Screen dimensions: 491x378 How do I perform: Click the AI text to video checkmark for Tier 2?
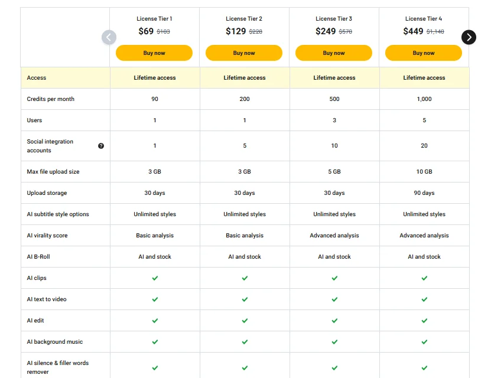pos(245,299)
